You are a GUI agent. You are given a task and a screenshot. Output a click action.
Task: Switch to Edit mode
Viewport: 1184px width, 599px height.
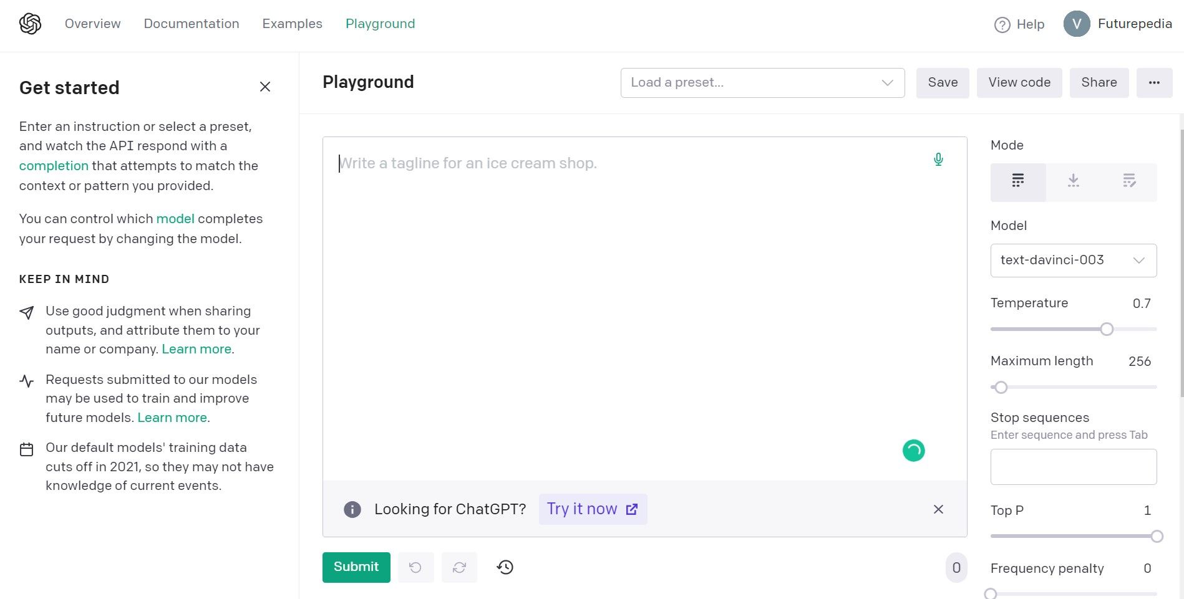(x=1129, y=181)
